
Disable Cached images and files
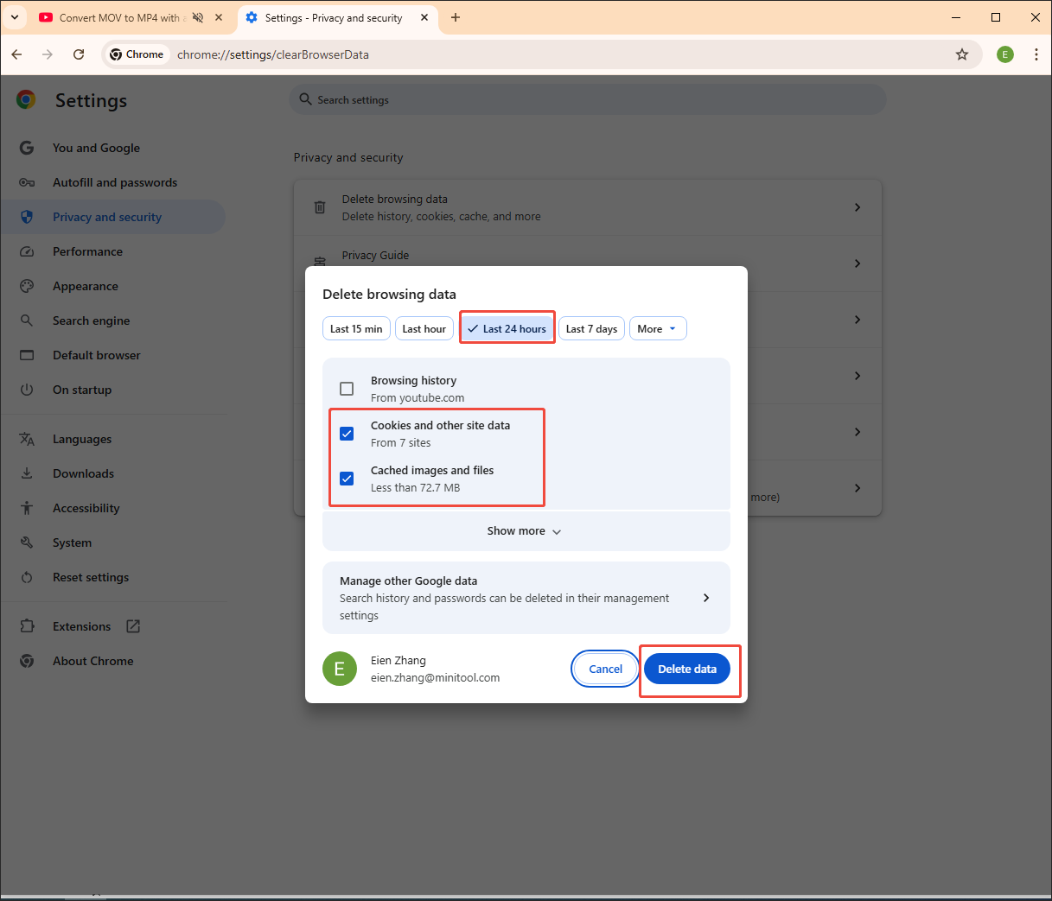347,478
